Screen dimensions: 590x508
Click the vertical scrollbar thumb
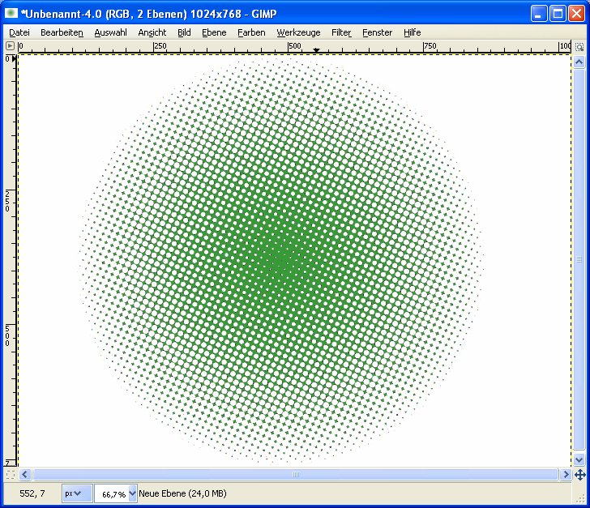tap(579, 259)
